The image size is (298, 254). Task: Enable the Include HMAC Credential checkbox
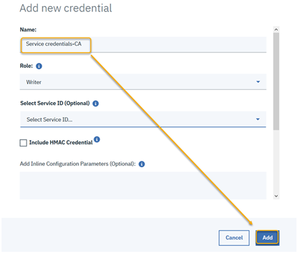pyautogui.click(x=23, y=143)
